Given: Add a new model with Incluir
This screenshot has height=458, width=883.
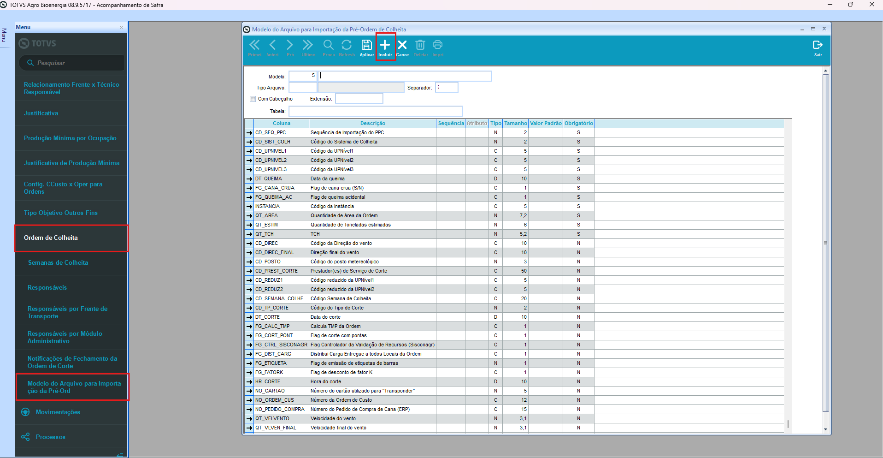Looking at the screenshot, I should tap(385, 48).
